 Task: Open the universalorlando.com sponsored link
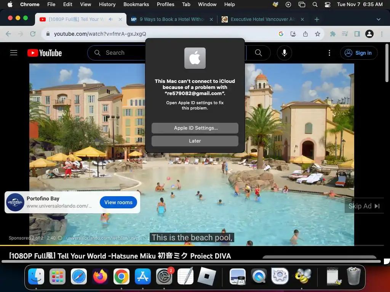click(107, 238)
